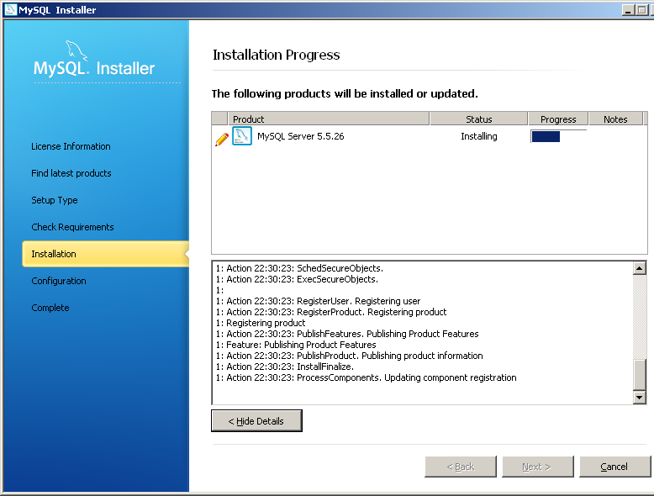Minimize the MySQL Installer window
The width and height of the screenshot is (654, 496).
tap(628, 9)
